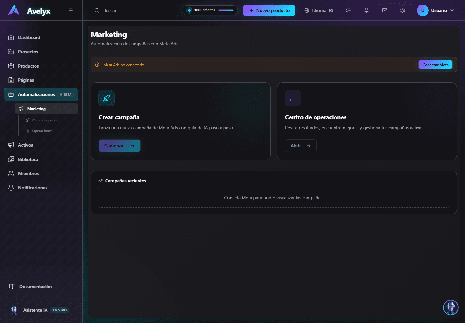Click the warning icon beside Meta Ads no conectado
Image resolution: width=465 pixels, height=323 pixels.
97,65
